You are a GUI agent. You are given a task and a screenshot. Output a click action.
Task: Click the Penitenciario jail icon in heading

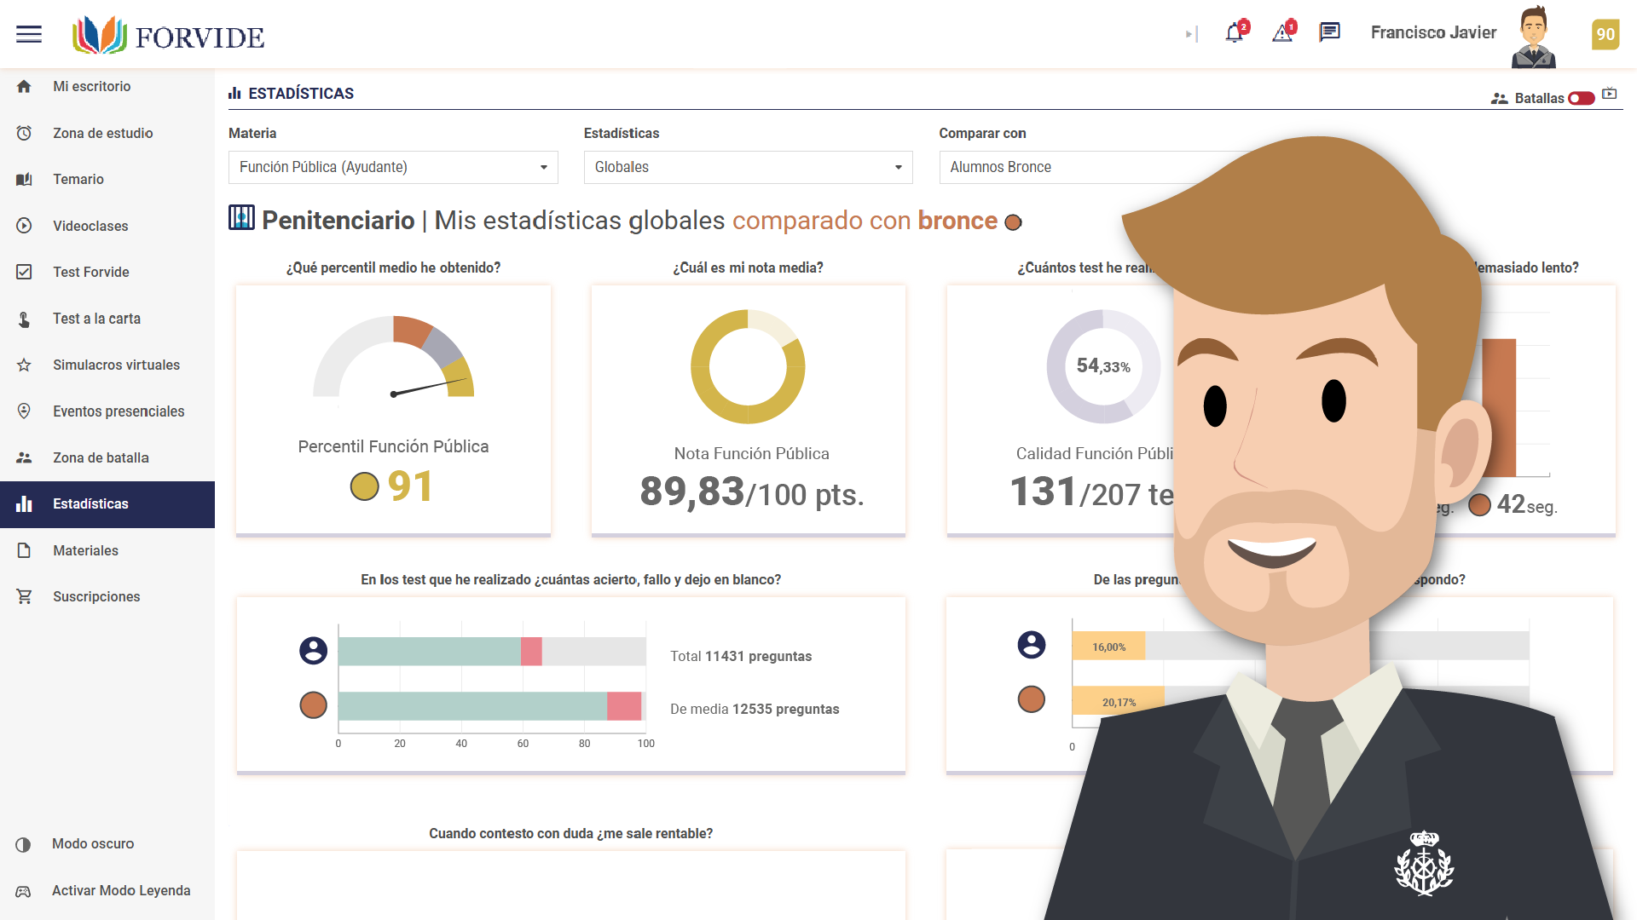(x=241, y=218)
